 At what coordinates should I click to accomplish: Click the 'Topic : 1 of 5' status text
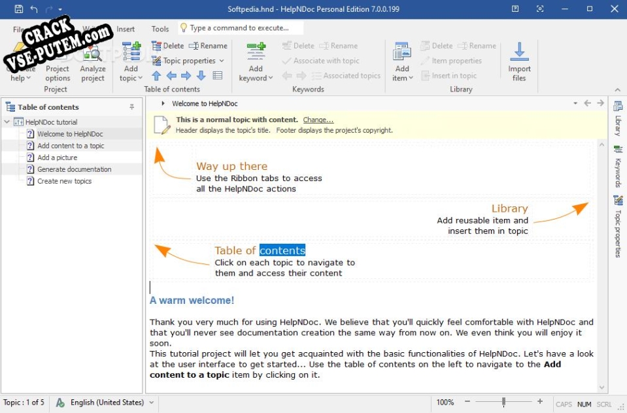(x=24, y=402)
